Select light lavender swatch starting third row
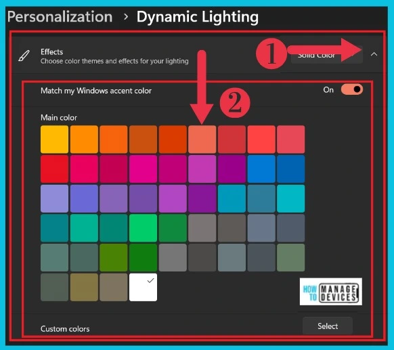This screenshot has width=394, height=350. [54, 198]
